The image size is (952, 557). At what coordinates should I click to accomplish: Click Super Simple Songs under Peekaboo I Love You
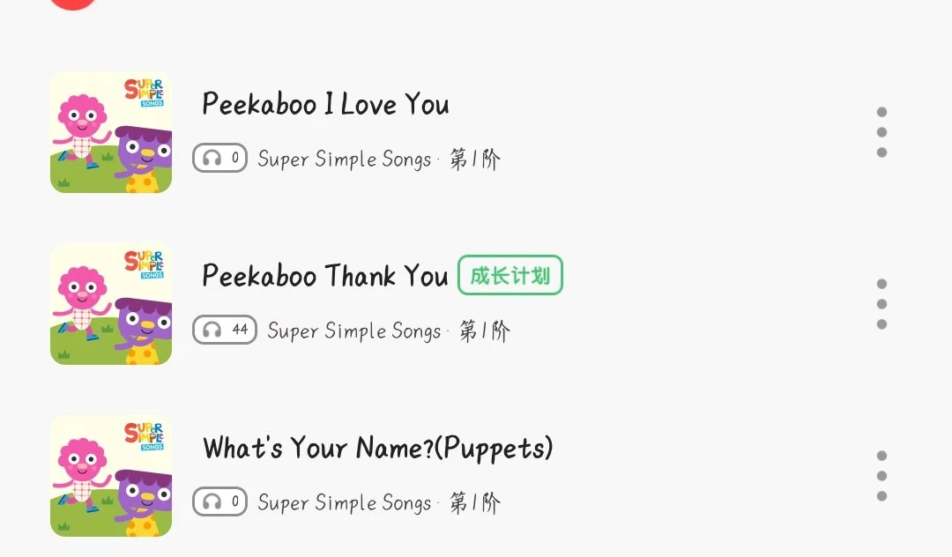click(x=345, y=160)
